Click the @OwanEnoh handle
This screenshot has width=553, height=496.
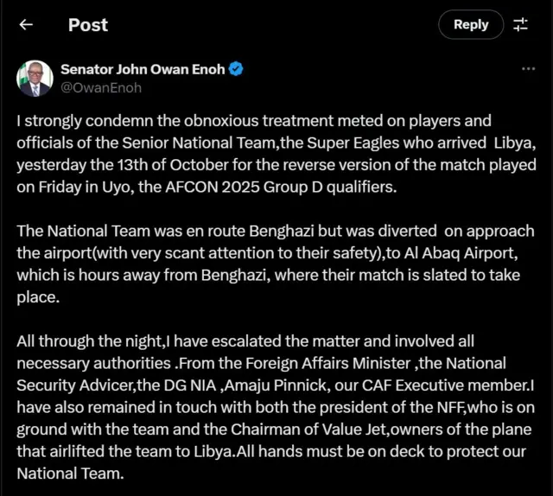[101, 87]
